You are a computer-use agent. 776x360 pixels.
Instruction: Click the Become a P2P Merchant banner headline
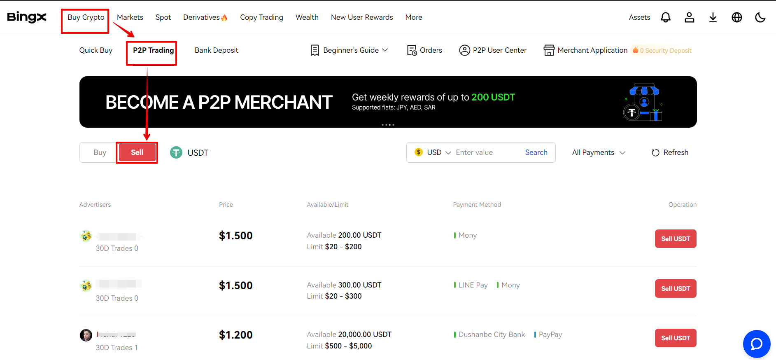click(x=219, y=102)
